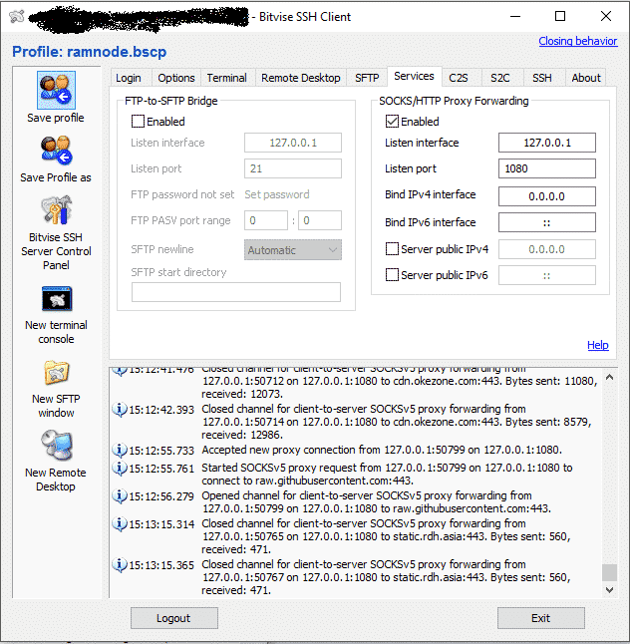
Task: Switch to the S2C tab
Action: click(x=500, y=78)
